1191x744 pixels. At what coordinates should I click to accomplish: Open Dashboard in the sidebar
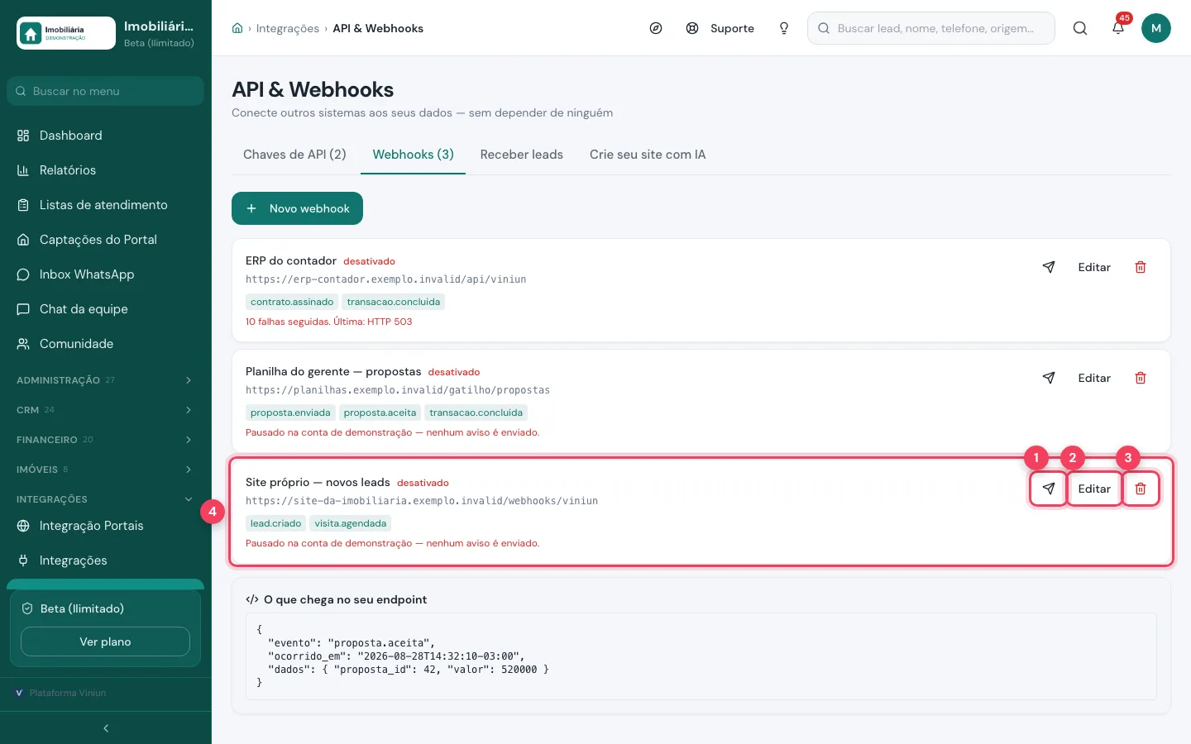[106, 136]
